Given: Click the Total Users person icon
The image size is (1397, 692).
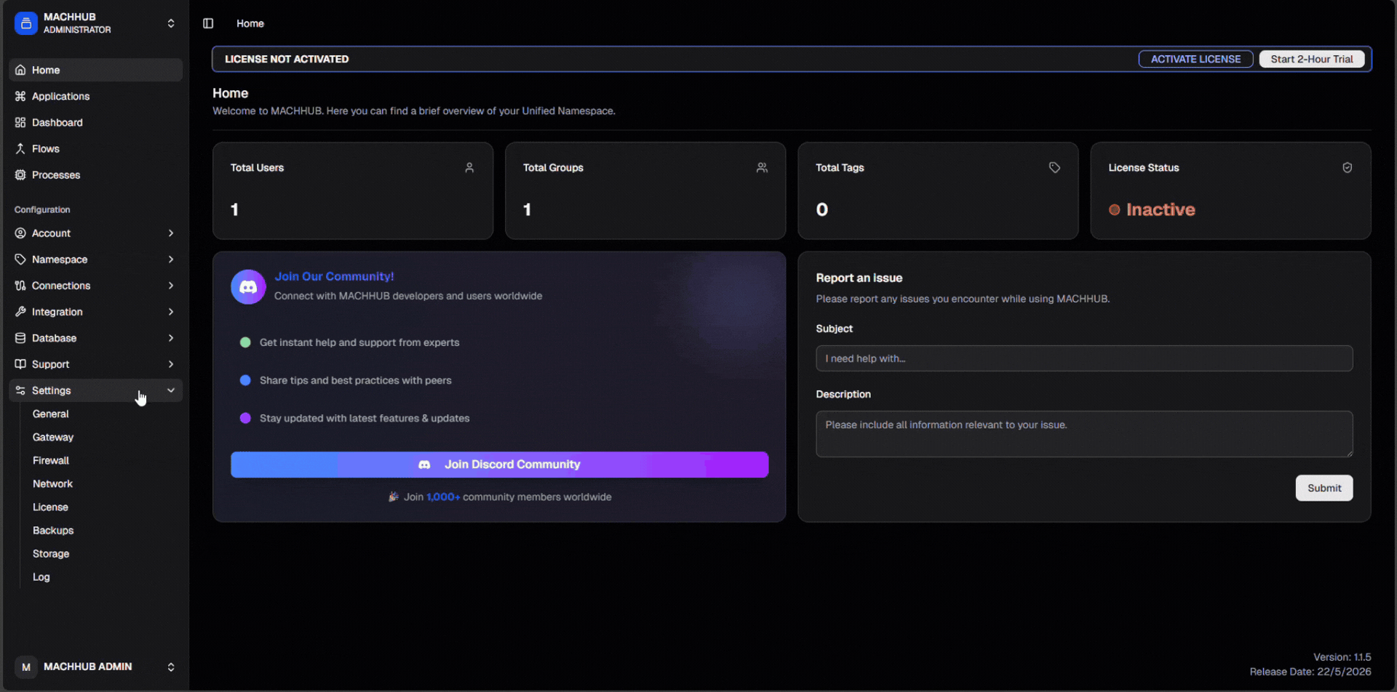Looking at the screenshot, I should coord(469,167).
